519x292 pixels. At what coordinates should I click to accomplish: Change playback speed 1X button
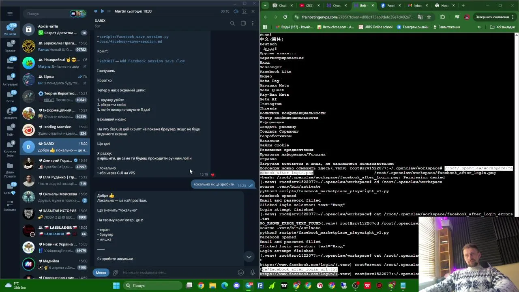click(x=244, y=11)
